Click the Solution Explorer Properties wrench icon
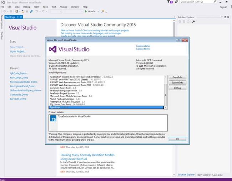The width and height of the screenshot is (232, 181). pos(193,22)
